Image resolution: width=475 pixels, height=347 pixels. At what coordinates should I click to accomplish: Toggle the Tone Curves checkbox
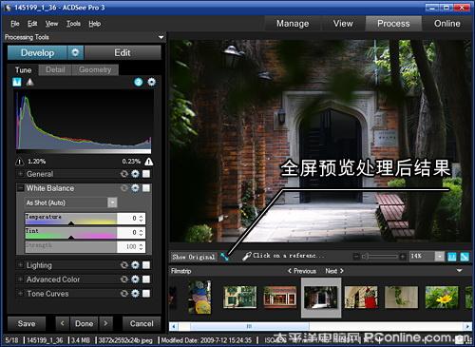pos(146,294)
